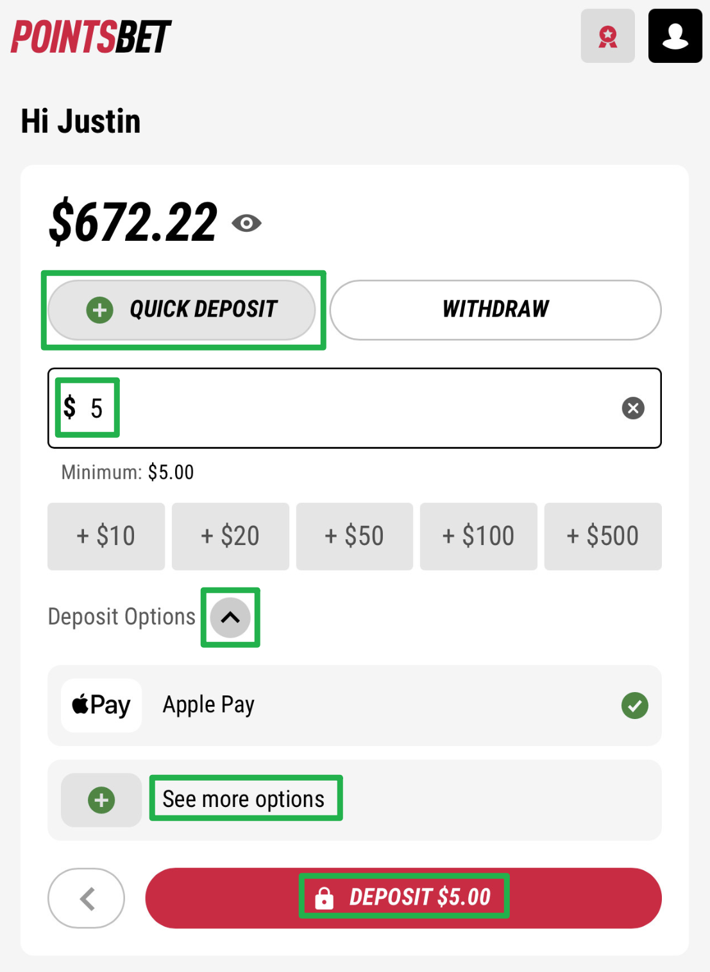Add $50 to the deposit amount

click(x=354, y=536)
